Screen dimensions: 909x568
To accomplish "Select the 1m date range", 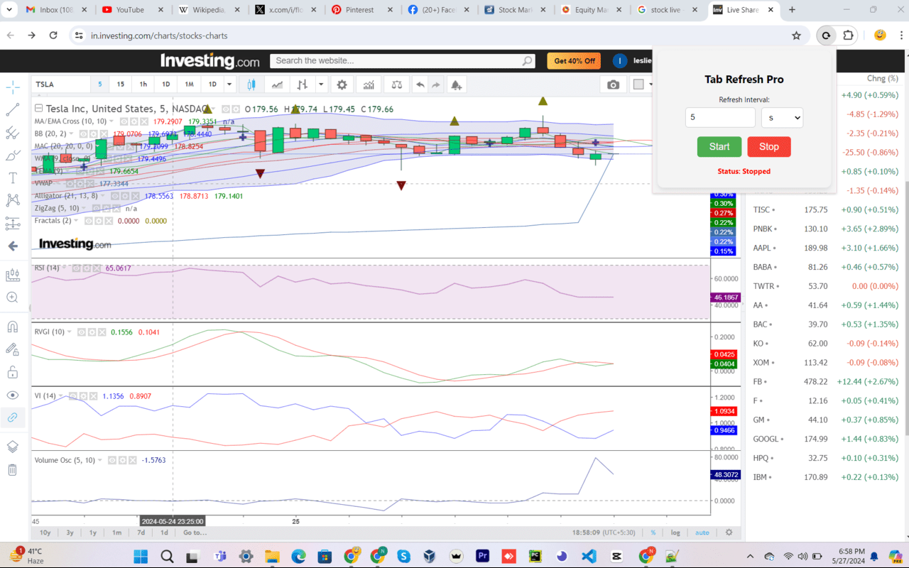I will point(116,532).
